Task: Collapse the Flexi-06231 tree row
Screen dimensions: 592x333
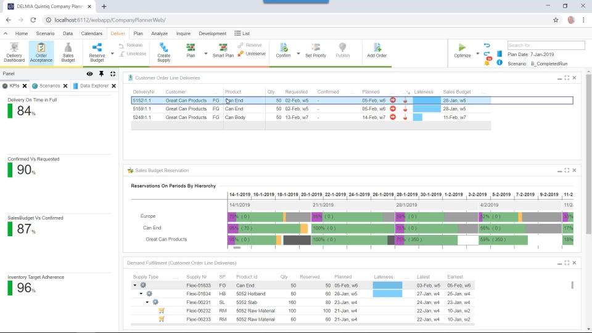Action: (147, 302)
